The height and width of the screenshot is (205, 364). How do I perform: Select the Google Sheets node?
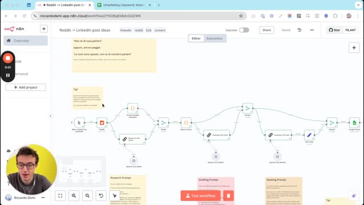tap(354, 123)
